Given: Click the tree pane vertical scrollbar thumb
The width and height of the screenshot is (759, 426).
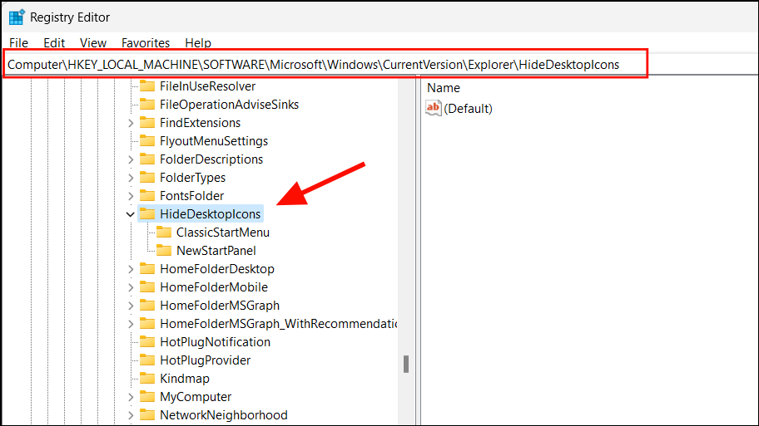Looking at the screenshot, I should click(406, 365).
